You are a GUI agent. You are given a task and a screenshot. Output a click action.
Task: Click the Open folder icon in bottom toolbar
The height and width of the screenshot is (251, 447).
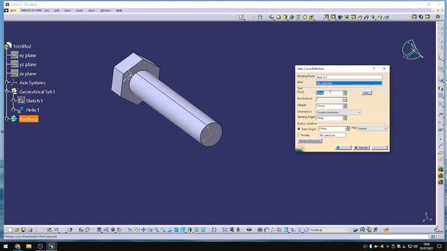(17, 229)
